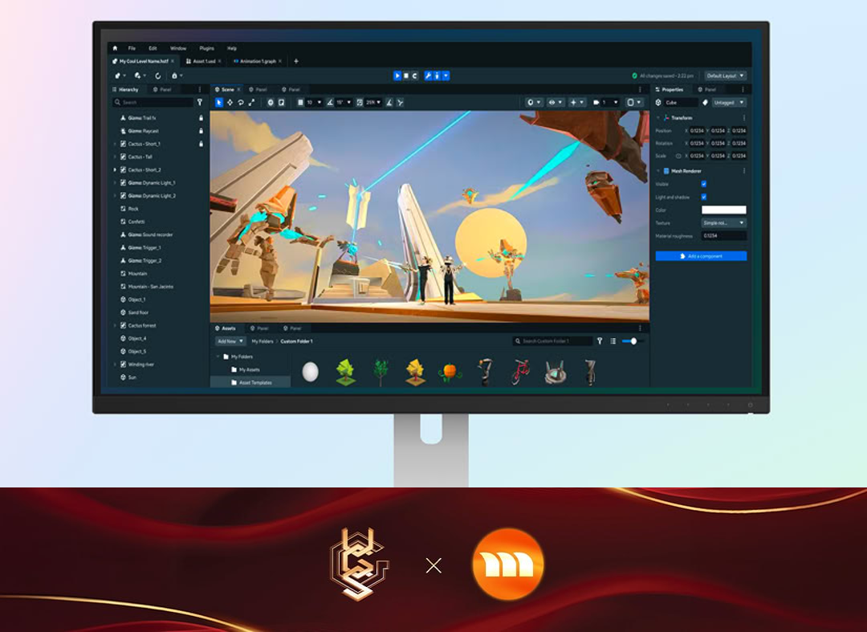Viewport: 867px width, 632px height.
Task: Click the Hierarchy Search field
Action: tap(153, 102)
